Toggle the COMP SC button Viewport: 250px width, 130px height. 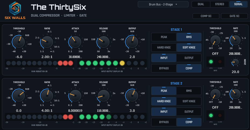tap(206, 16)
